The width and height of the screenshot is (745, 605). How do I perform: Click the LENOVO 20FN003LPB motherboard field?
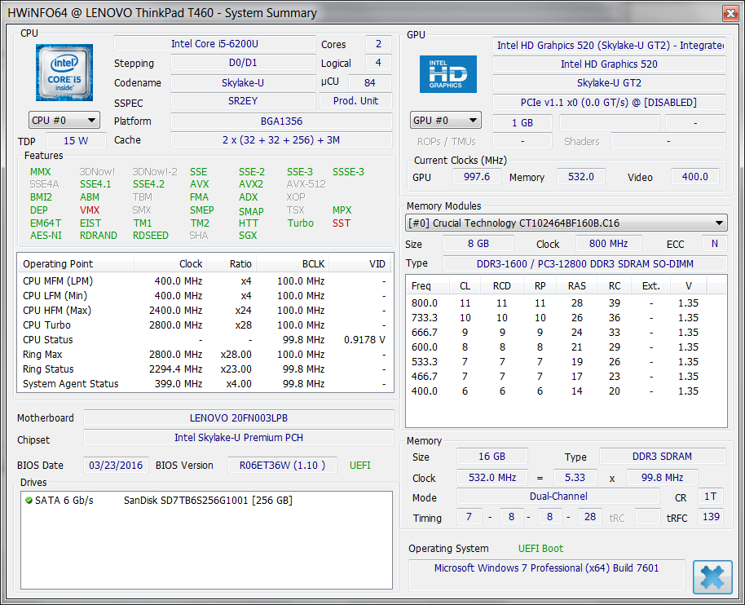point(239,418)
